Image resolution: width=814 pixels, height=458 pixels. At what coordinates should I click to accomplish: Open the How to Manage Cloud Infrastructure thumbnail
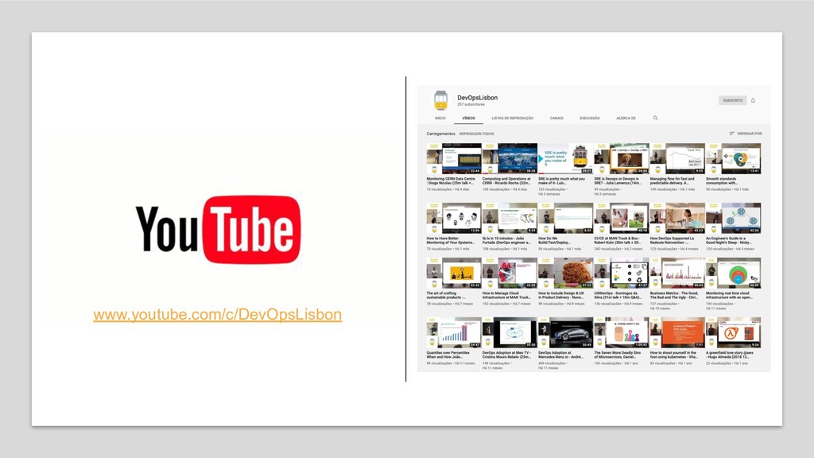[x=510, y=274]
